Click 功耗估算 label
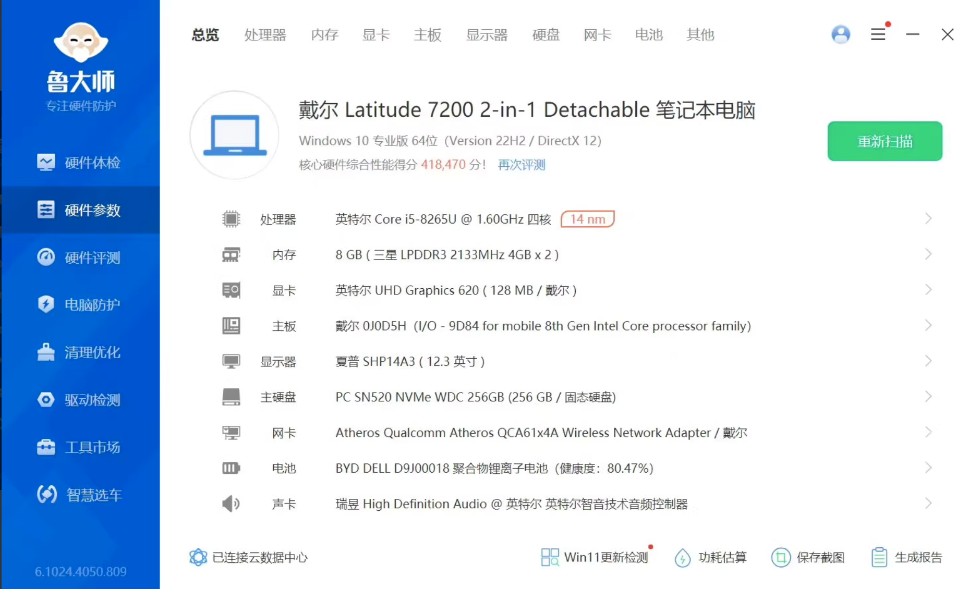Screen dimensions: 969x589 (722, 557)
